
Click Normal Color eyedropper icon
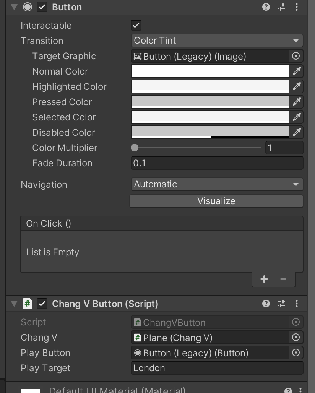tap(297, 71)
